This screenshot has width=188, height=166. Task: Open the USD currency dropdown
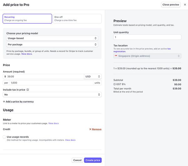(93, 76)
